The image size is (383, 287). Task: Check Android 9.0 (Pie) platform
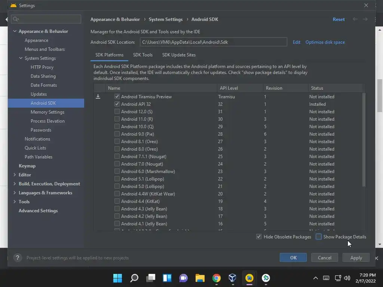[x=117, y=134]
